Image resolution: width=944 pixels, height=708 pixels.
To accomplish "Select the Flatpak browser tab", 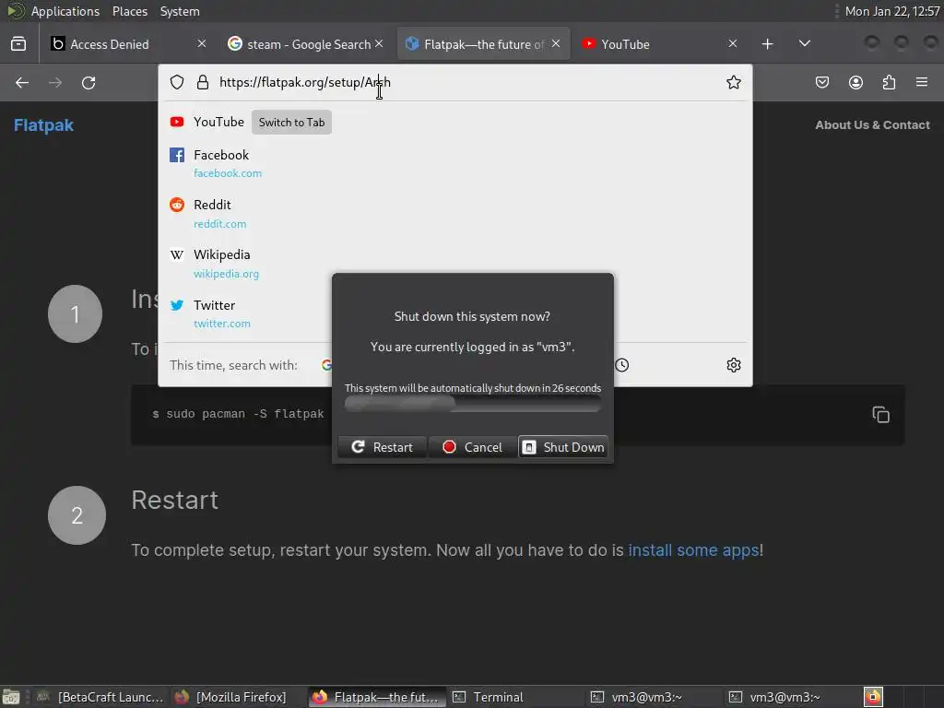I will pos(483,44).
